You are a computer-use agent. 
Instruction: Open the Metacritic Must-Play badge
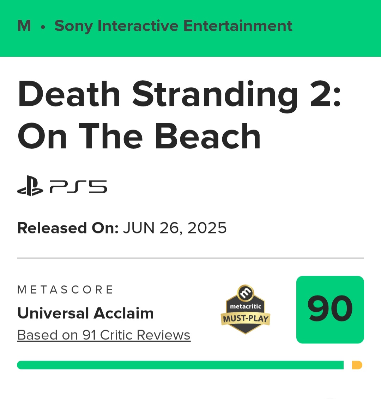pos(246,310)
